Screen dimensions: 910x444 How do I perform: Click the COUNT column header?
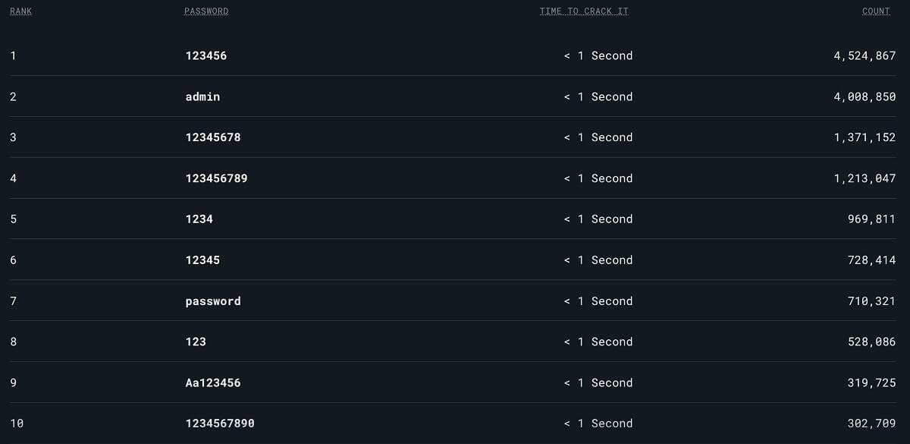coord(876,11)
